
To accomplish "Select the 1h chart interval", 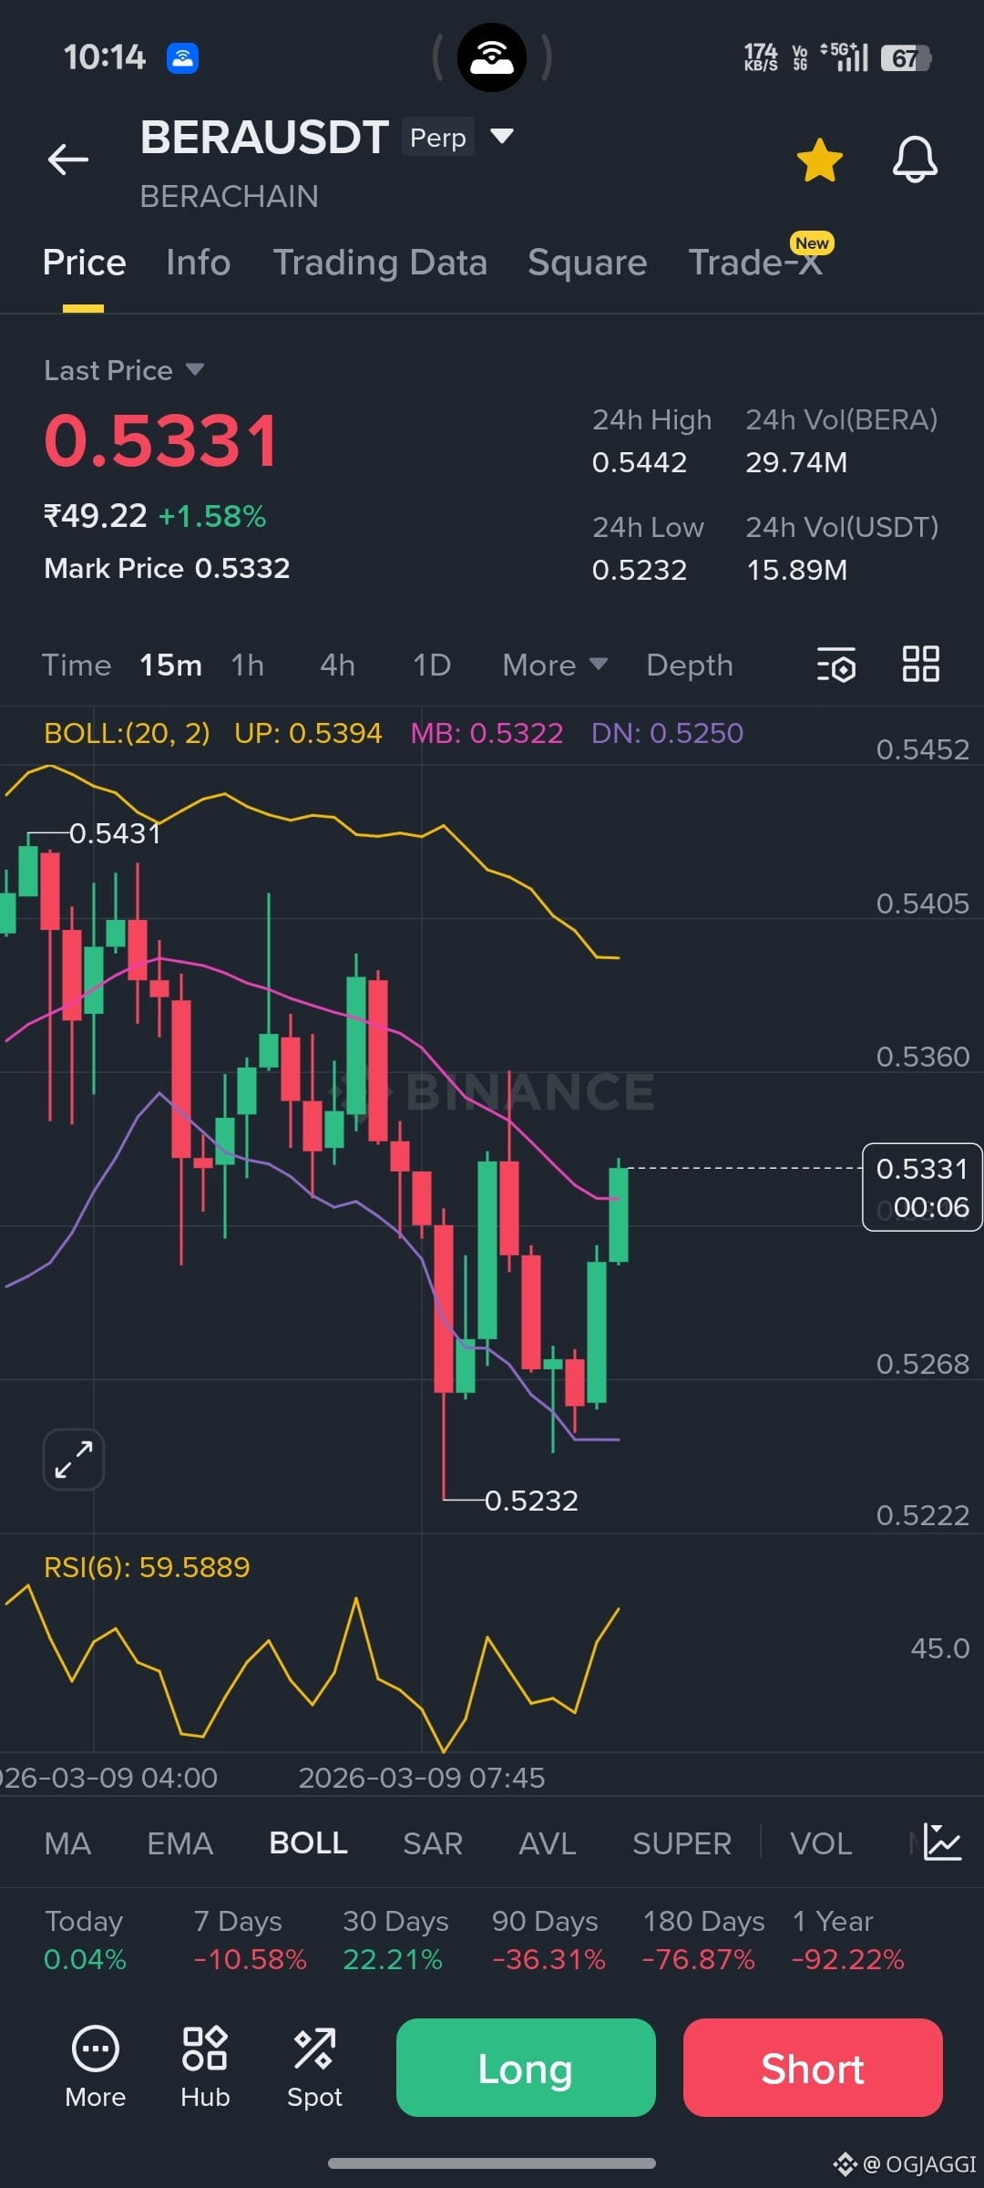I will click(x=247, y=666).
